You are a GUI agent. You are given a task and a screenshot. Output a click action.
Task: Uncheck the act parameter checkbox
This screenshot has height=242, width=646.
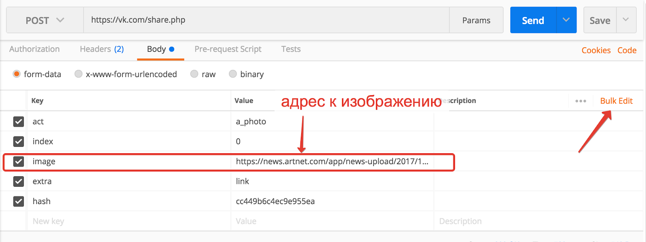(19, 121)
